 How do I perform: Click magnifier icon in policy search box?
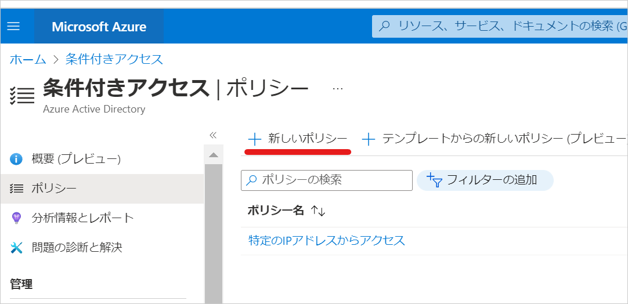(x=251, y=180)
